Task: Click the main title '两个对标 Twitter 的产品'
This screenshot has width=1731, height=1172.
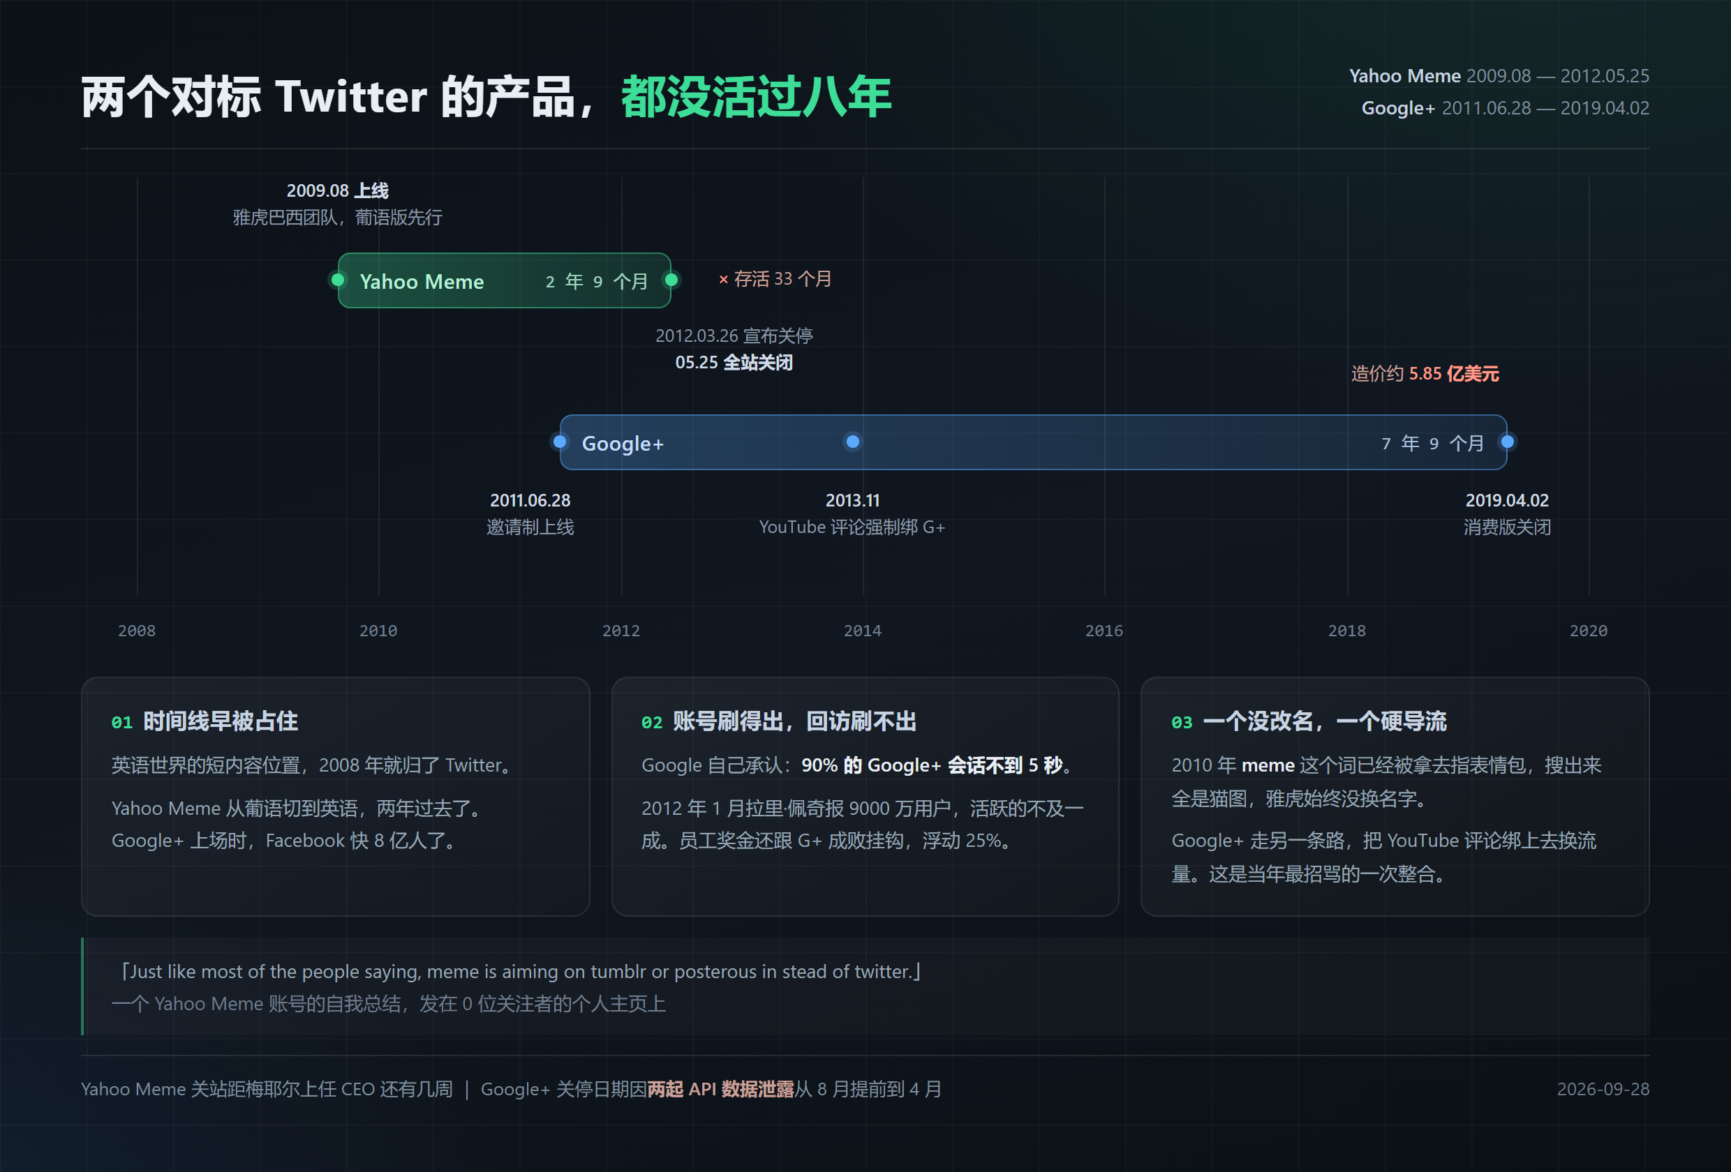Action: coord(328,97)
